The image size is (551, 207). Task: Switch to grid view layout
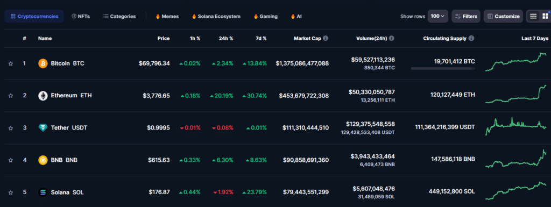pyautogui.click(x=545, y=16)
